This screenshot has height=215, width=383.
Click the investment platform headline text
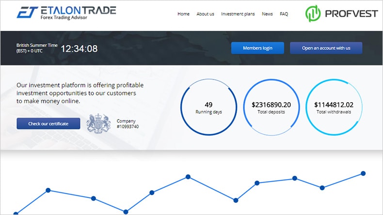(80, 93)
